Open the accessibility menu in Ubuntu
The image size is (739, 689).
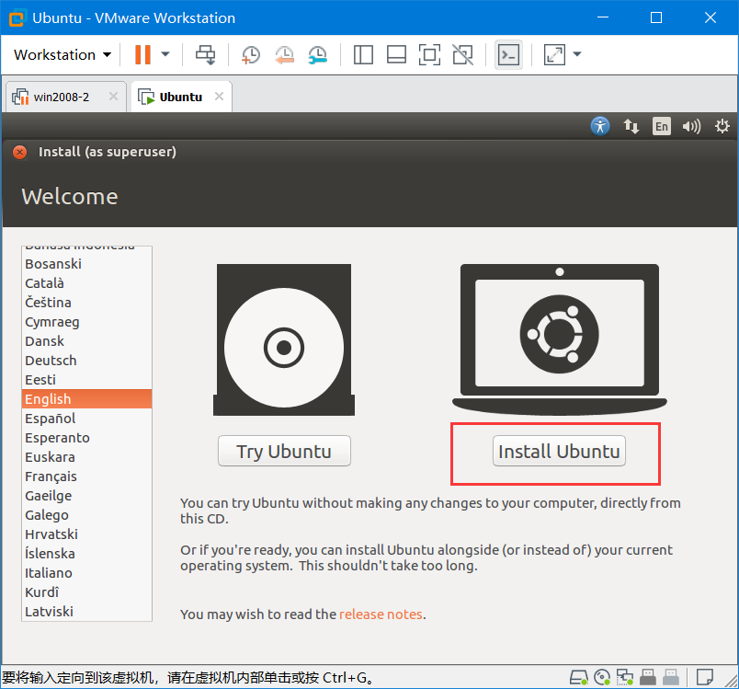tap(600, 126)
